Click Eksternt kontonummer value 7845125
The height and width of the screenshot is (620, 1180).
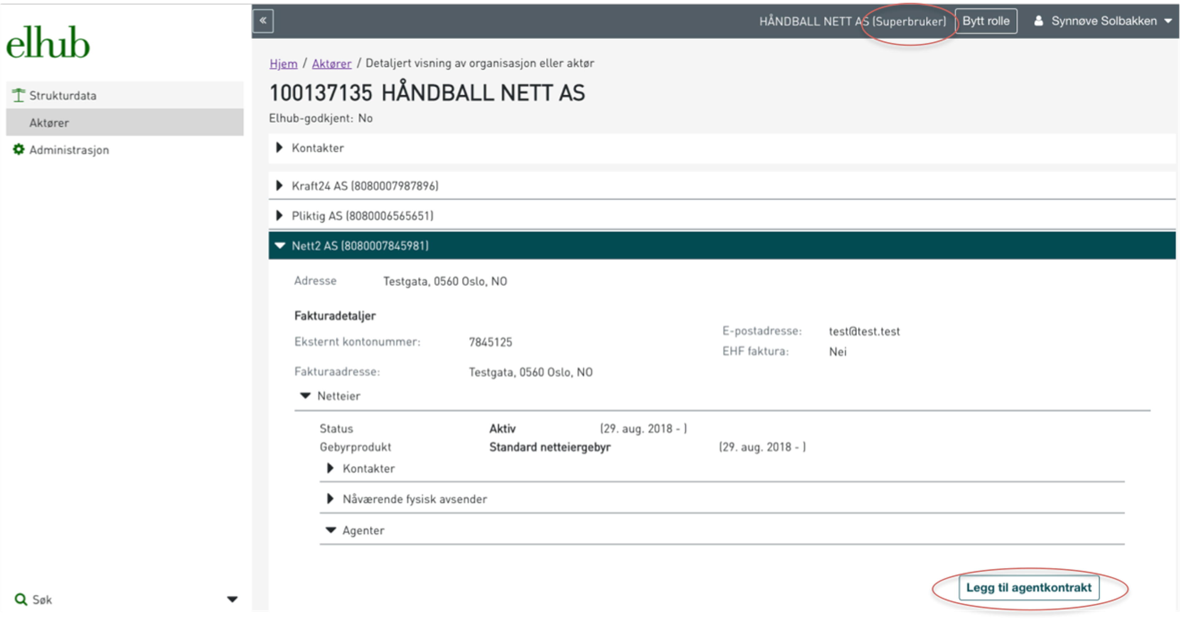pyautogui.click(x=490, y=342)
